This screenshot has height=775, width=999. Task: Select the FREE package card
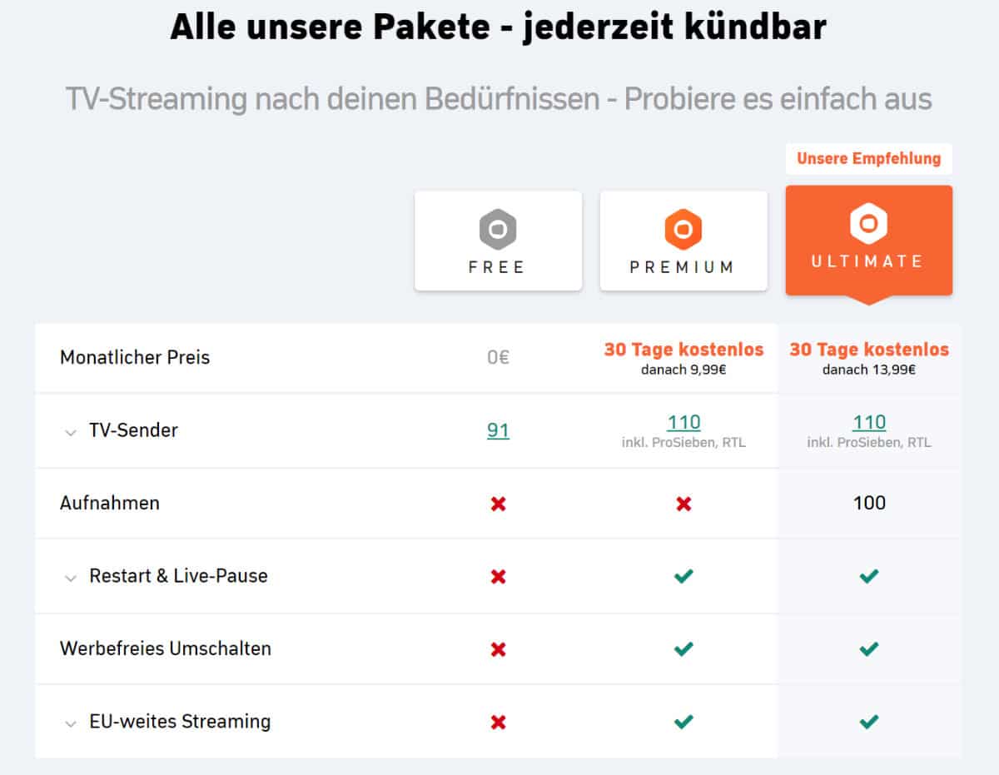(x=498, y=241)
